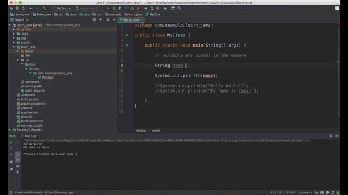Screen dimensions: 348x195
Task: Click the System.out.println(name) code line
Action: coord(186,76)
